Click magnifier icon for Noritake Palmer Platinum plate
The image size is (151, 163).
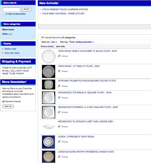pyautogui.click(x=59, y=86)
